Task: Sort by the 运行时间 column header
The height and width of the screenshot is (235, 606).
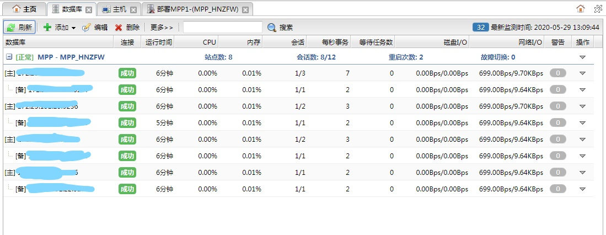Action: coord(158,42)
